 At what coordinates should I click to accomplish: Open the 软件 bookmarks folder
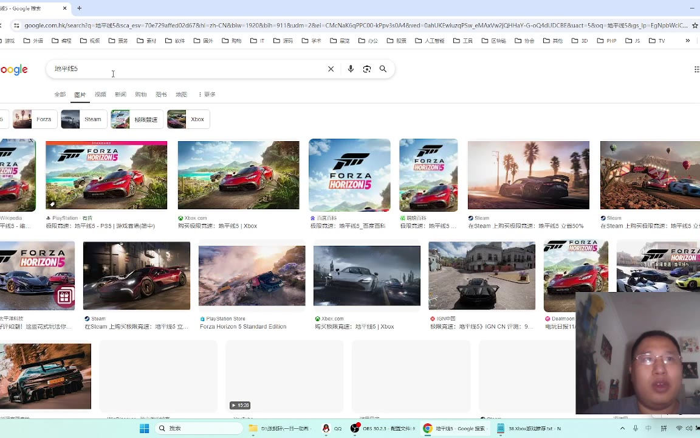[x=175, y=41]
